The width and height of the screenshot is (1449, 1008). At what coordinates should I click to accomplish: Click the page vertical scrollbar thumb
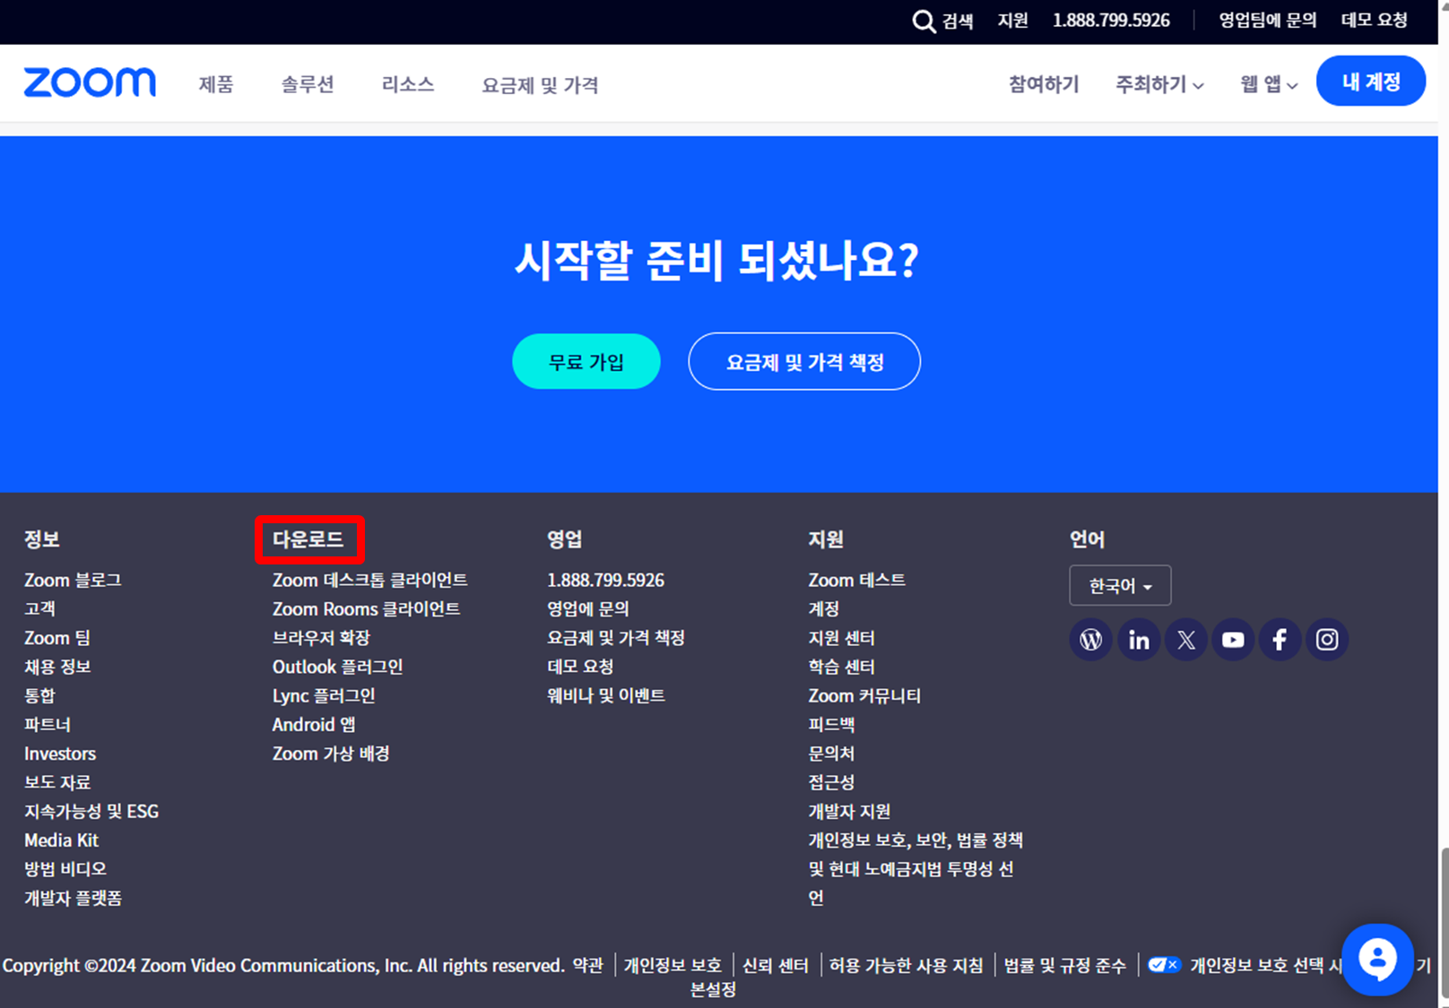click(1444, 923)
